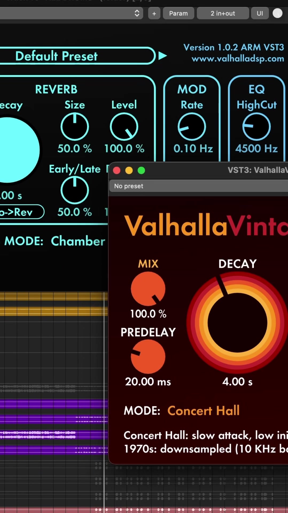Open the Param menu button
This screenshot has height=513, width=288.
click(178, 13)
